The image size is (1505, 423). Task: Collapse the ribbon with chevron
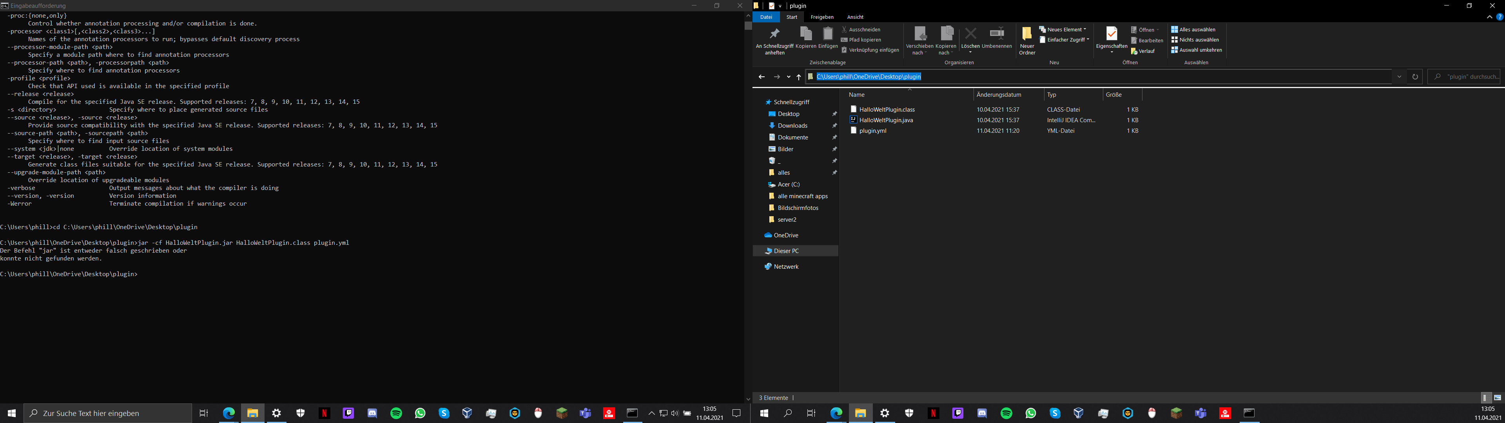(1489, 17)
